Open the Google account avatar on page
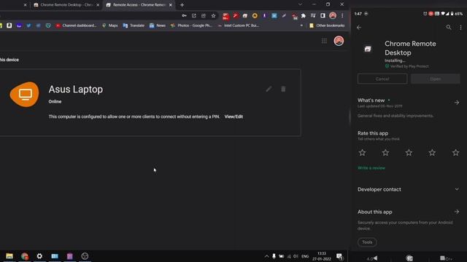This screenshot has height=262, width=467. pyautogui.click(x=339, y=41)
